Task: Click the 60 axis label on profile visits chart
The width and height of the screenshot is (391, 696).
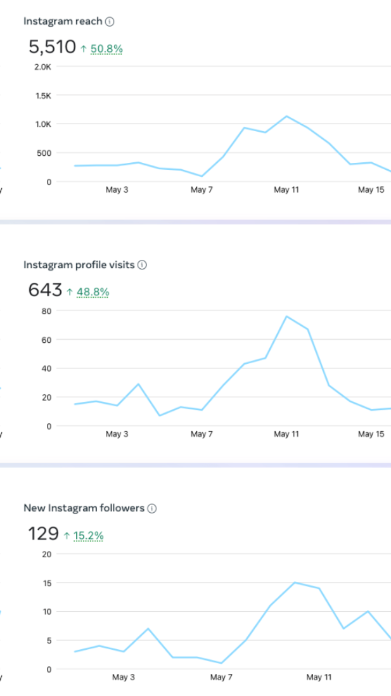Action: coord(47,340)
